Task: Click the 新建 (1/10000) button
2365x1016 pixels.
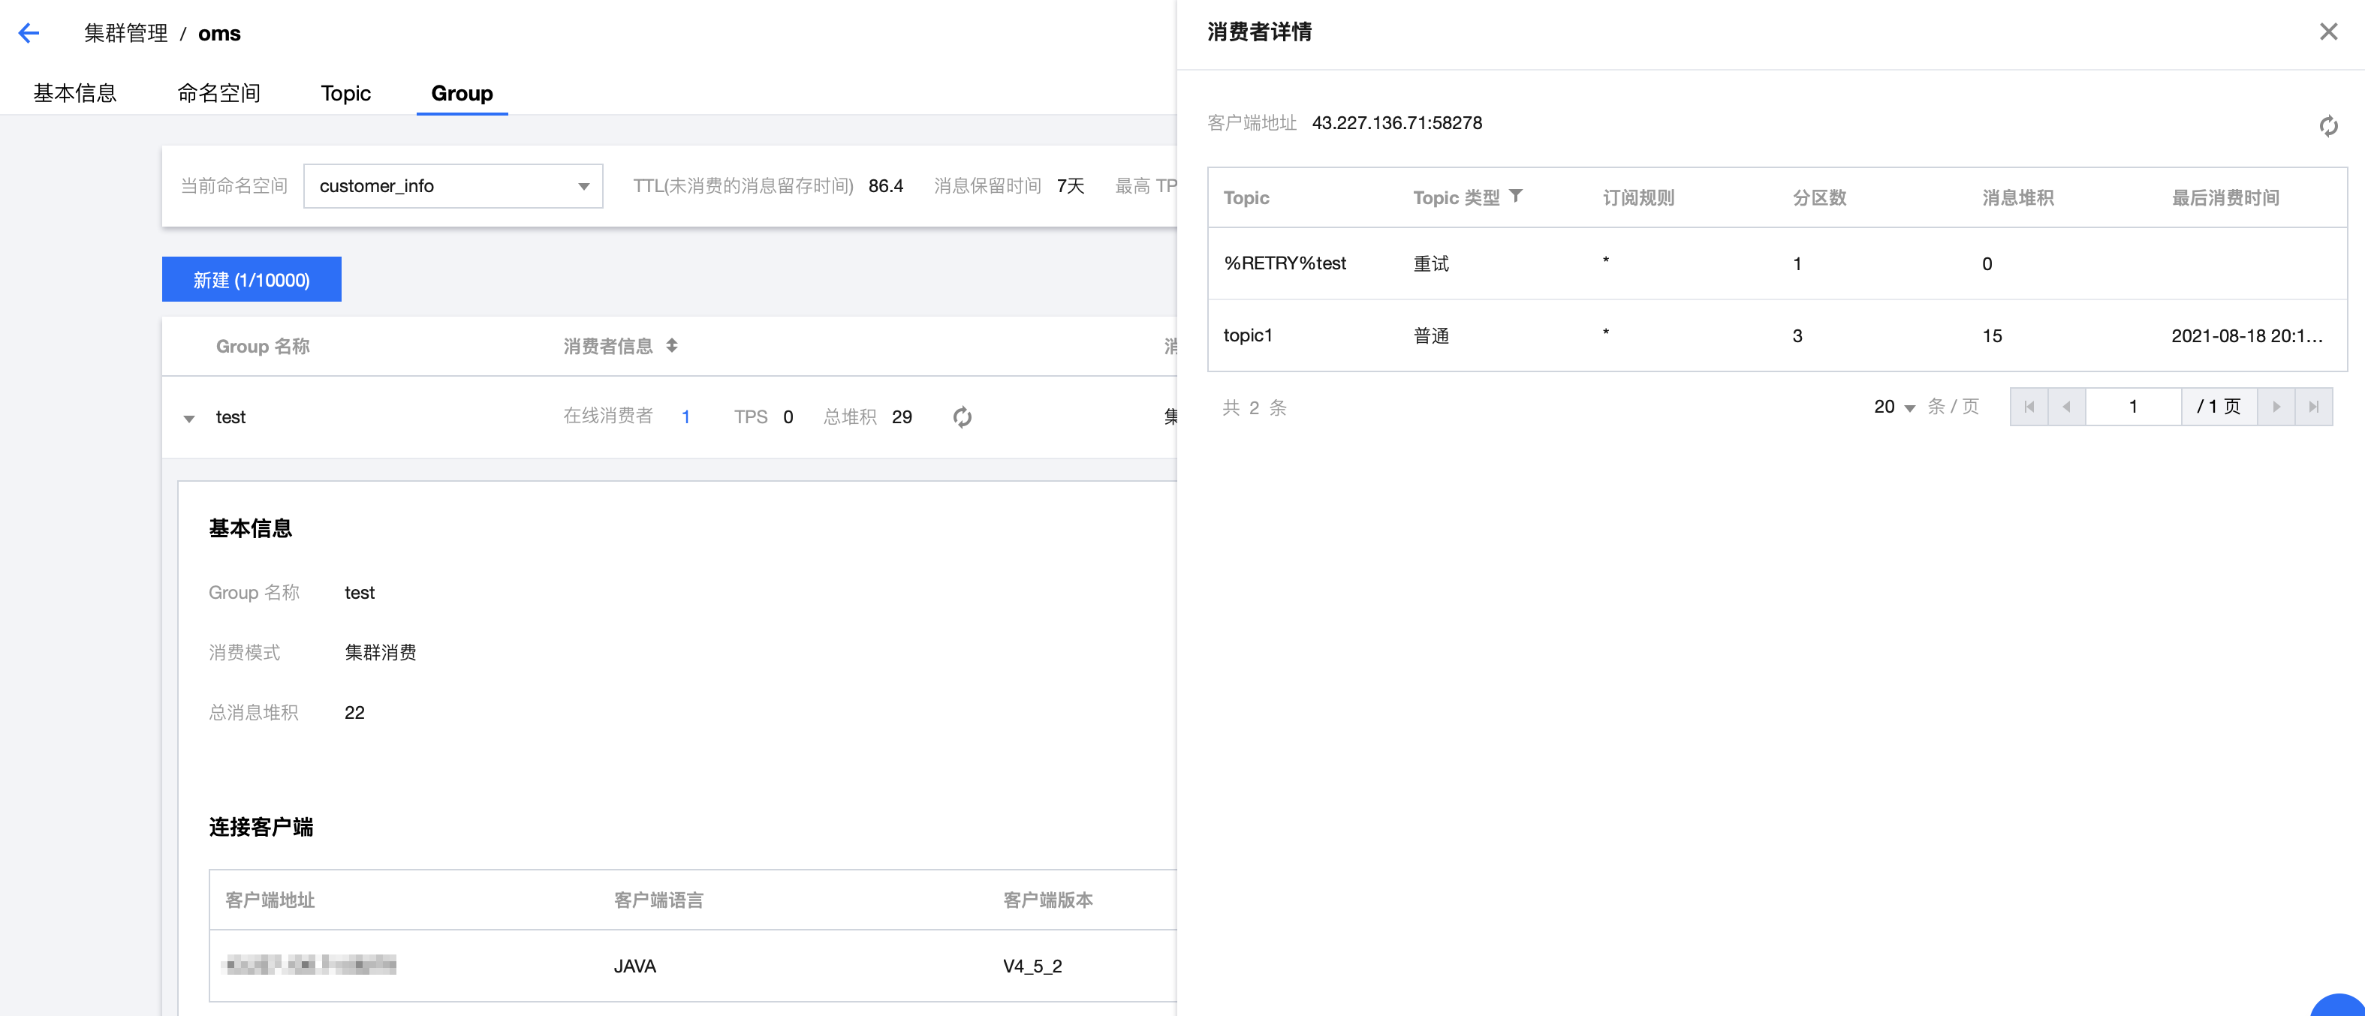Action: [x=251, y=279]
